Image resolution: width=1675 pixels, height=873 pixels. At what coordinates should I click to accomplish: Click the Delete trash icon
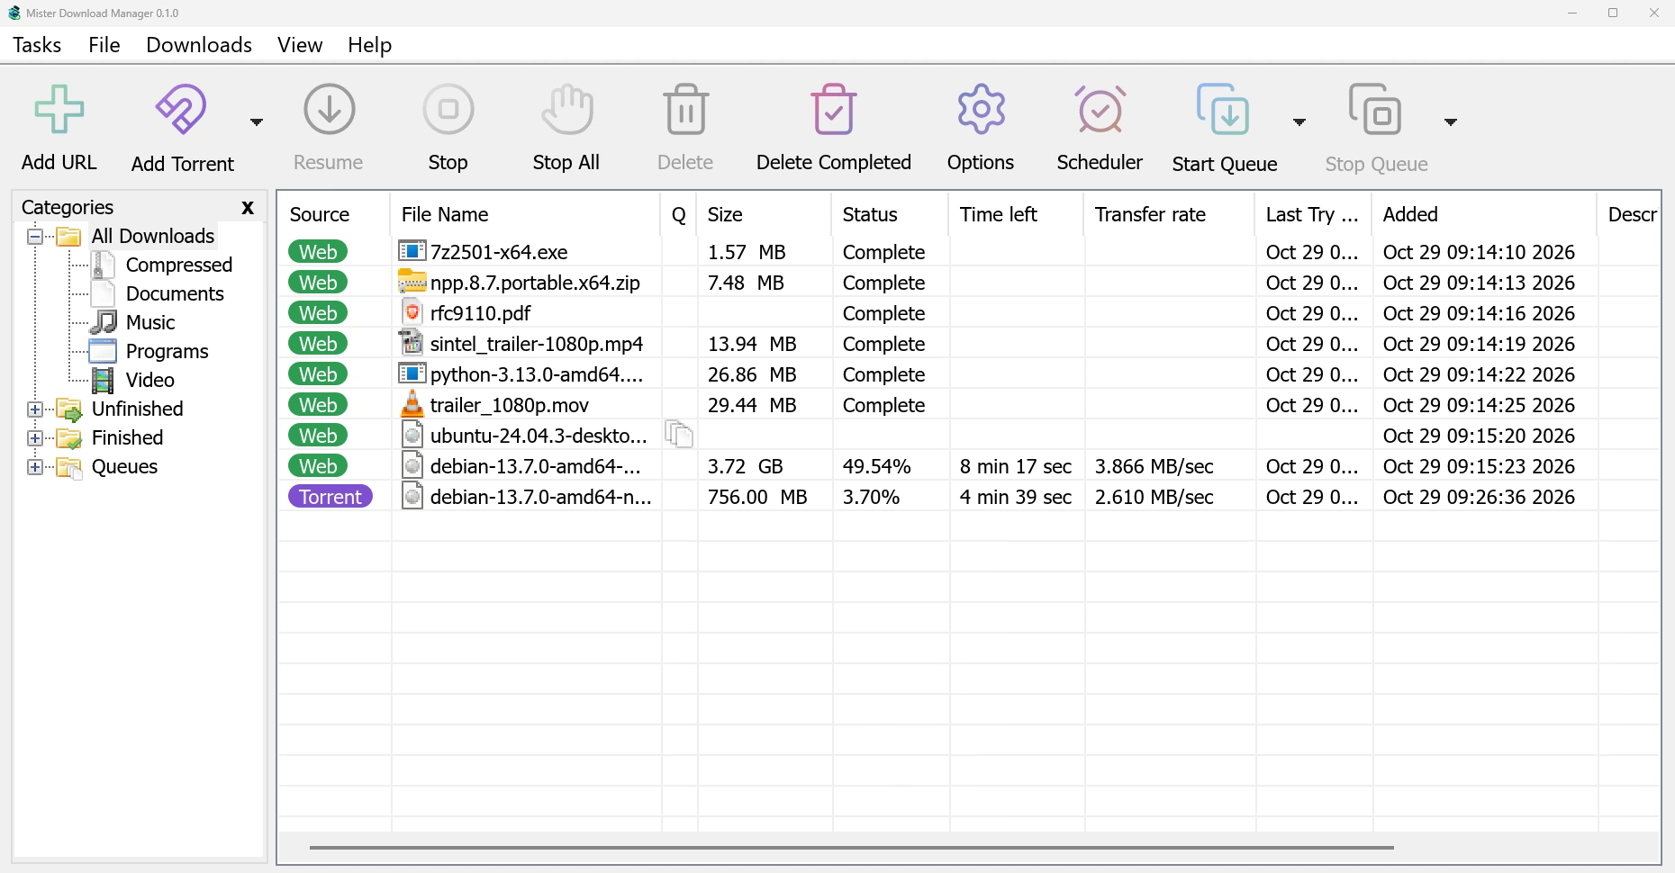pyautogui.click(x=686, y=109)
